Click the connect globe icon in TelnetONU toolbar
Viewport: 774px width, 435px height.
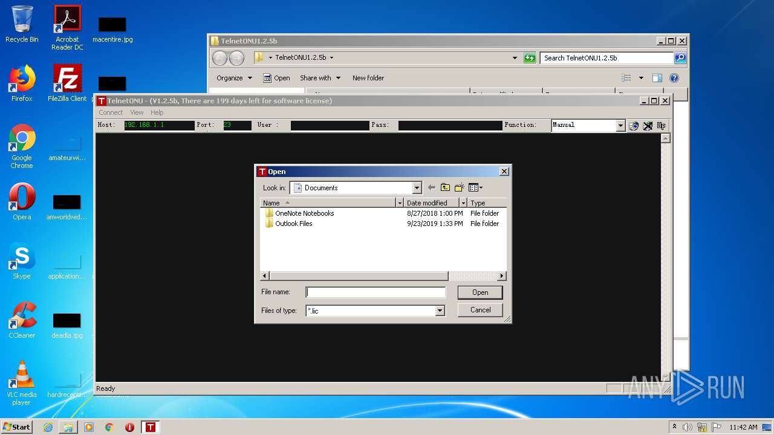(634, 126)
